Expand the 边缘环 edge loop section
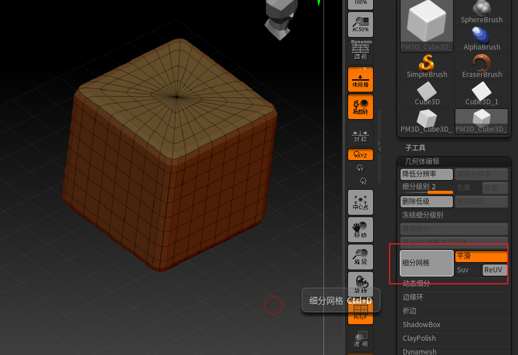The height and width of the screenshot is (355, 518). pos(412,297)
